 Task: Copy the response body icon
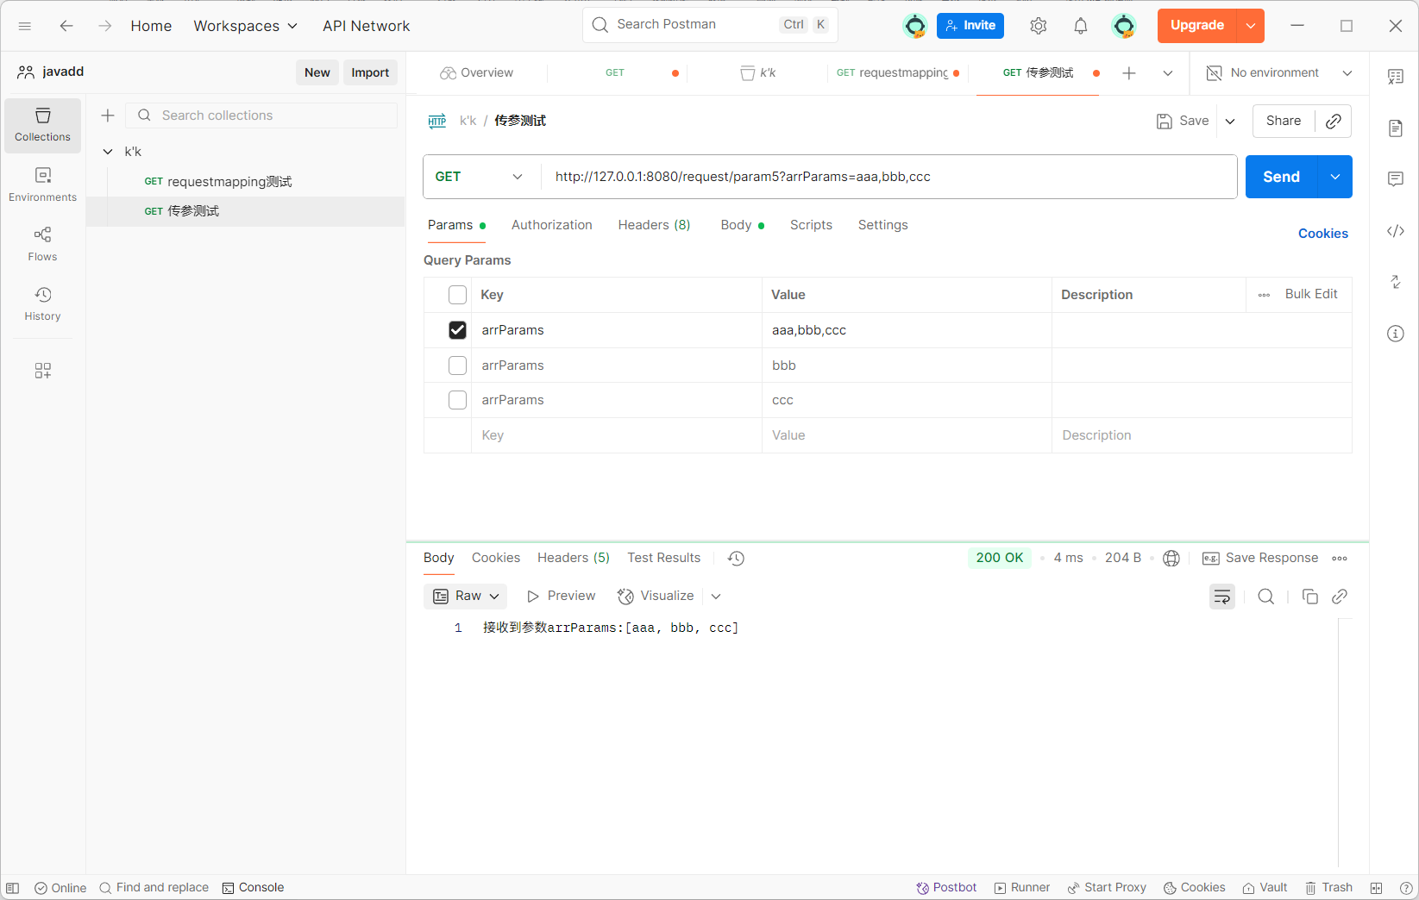(x=1309, y=597)
